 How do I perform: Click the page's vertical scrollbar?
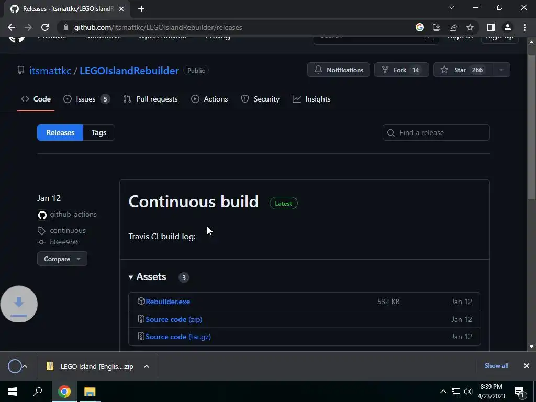[x=532, y=128]
